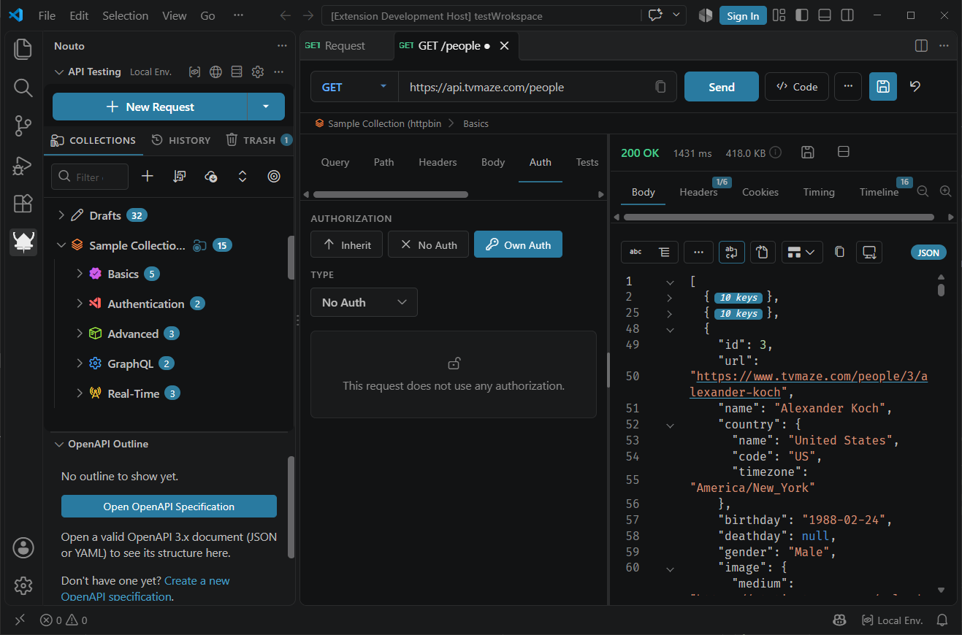
Task: Switch response view to raw abc mode
Action: pyautogui.click(x=635, y=252)
